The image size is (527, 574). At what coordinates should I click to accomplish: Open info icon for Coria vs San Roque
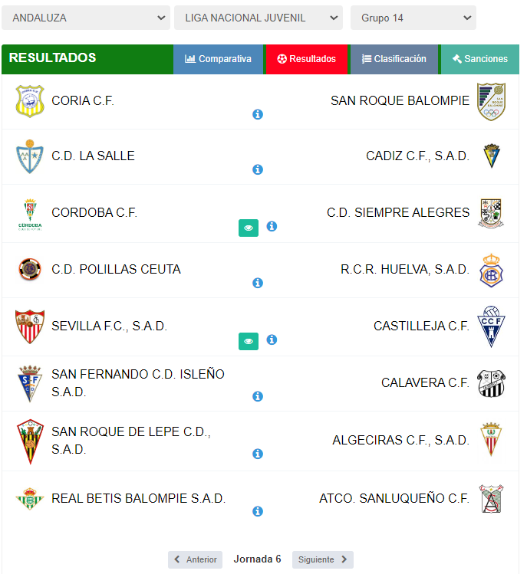258,115
